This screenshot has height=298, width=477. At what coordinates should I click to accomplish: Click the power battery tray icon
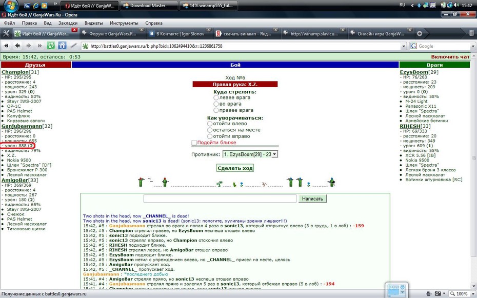coord(443,5)
